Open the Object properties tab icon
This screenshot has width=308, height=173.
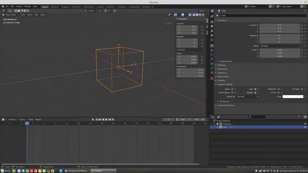(212, 46)
